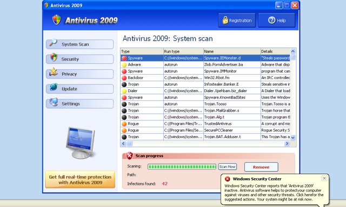Click C://Program Files/Tr... run type cell

(x=183, y=124)
